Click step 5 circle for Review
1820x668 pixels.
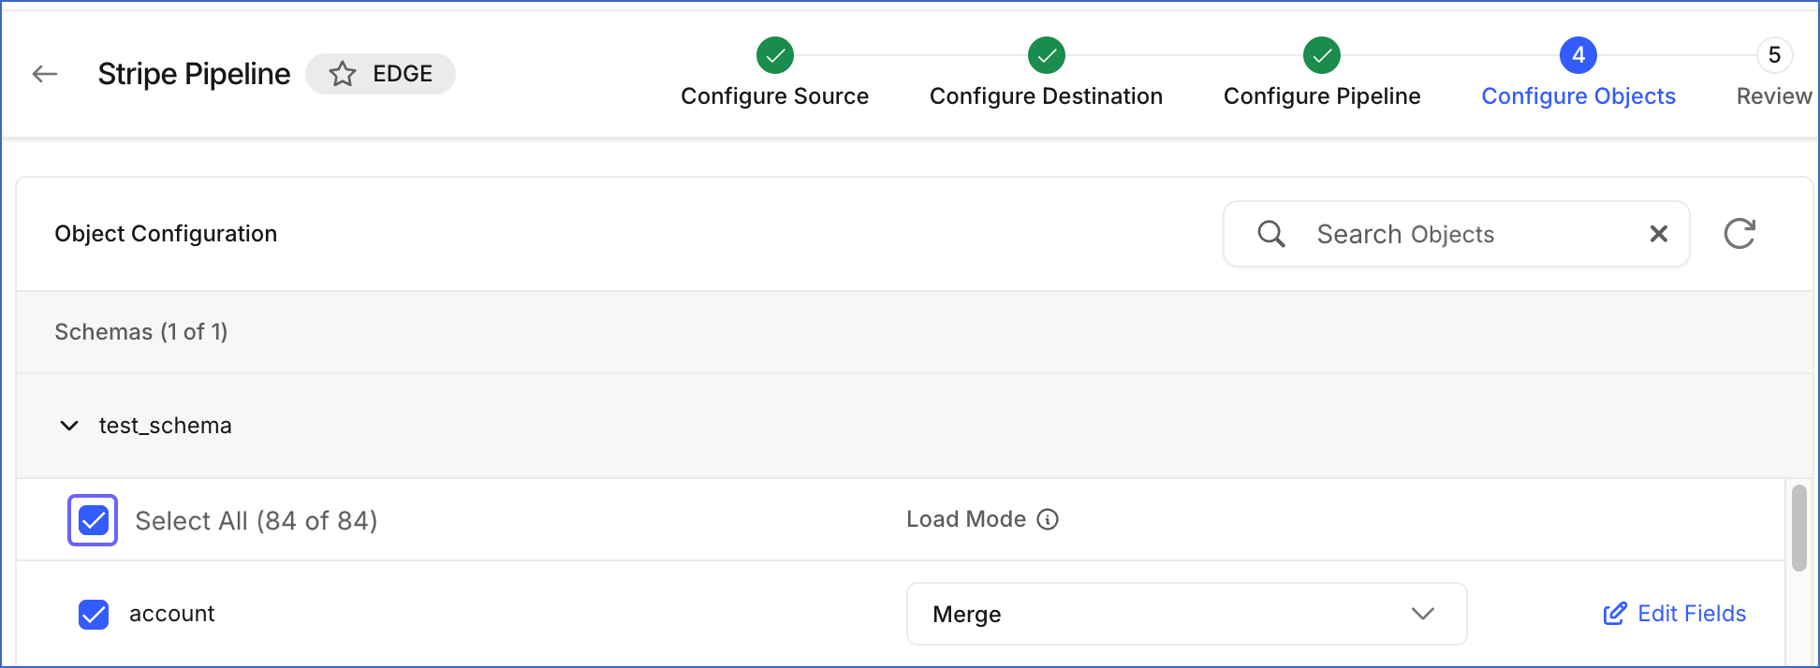click(x=1774, y=55)
